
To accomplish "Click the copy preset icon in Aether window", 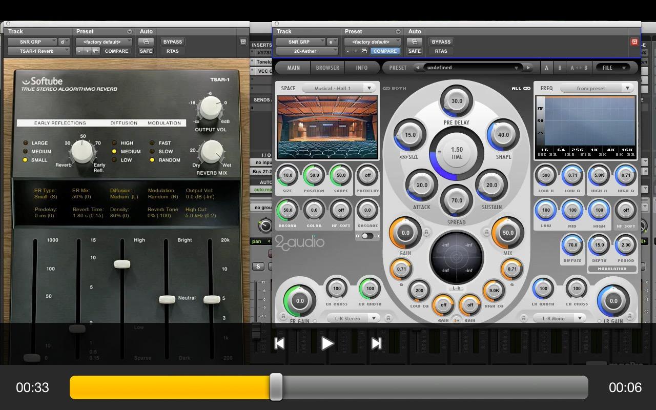I will coord(364,51).
